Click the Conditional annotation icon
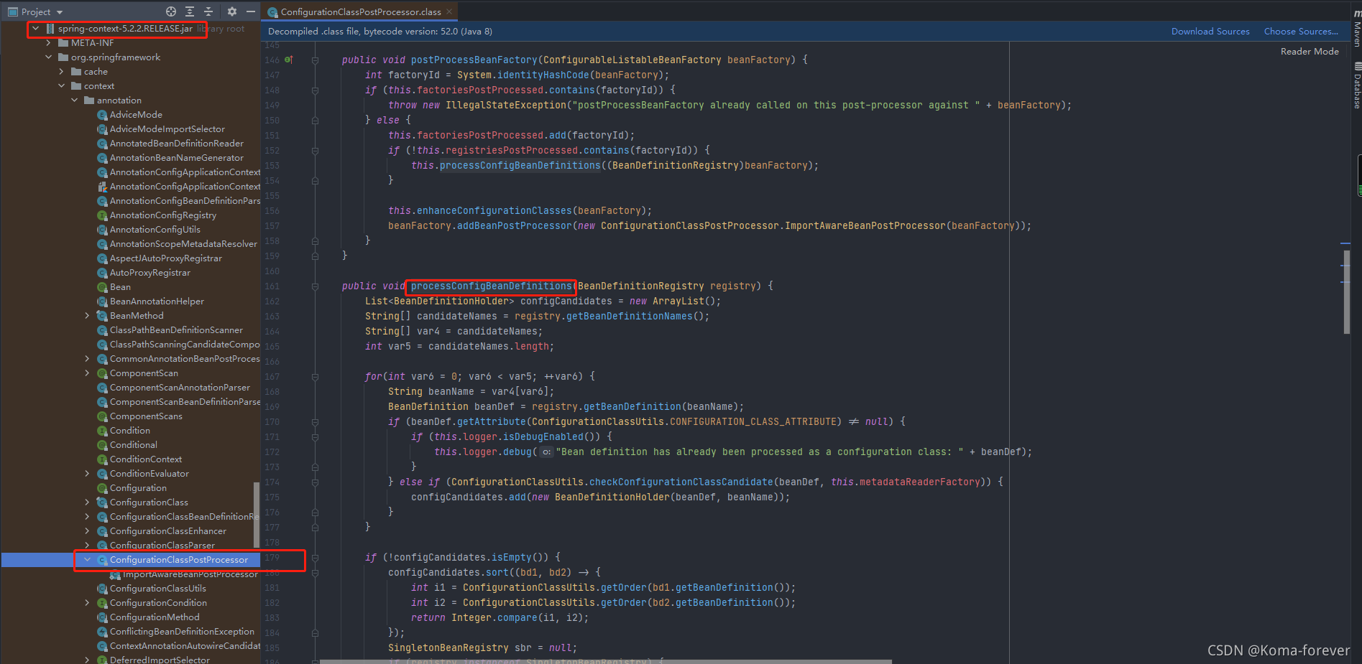 [x=103, y=445]
